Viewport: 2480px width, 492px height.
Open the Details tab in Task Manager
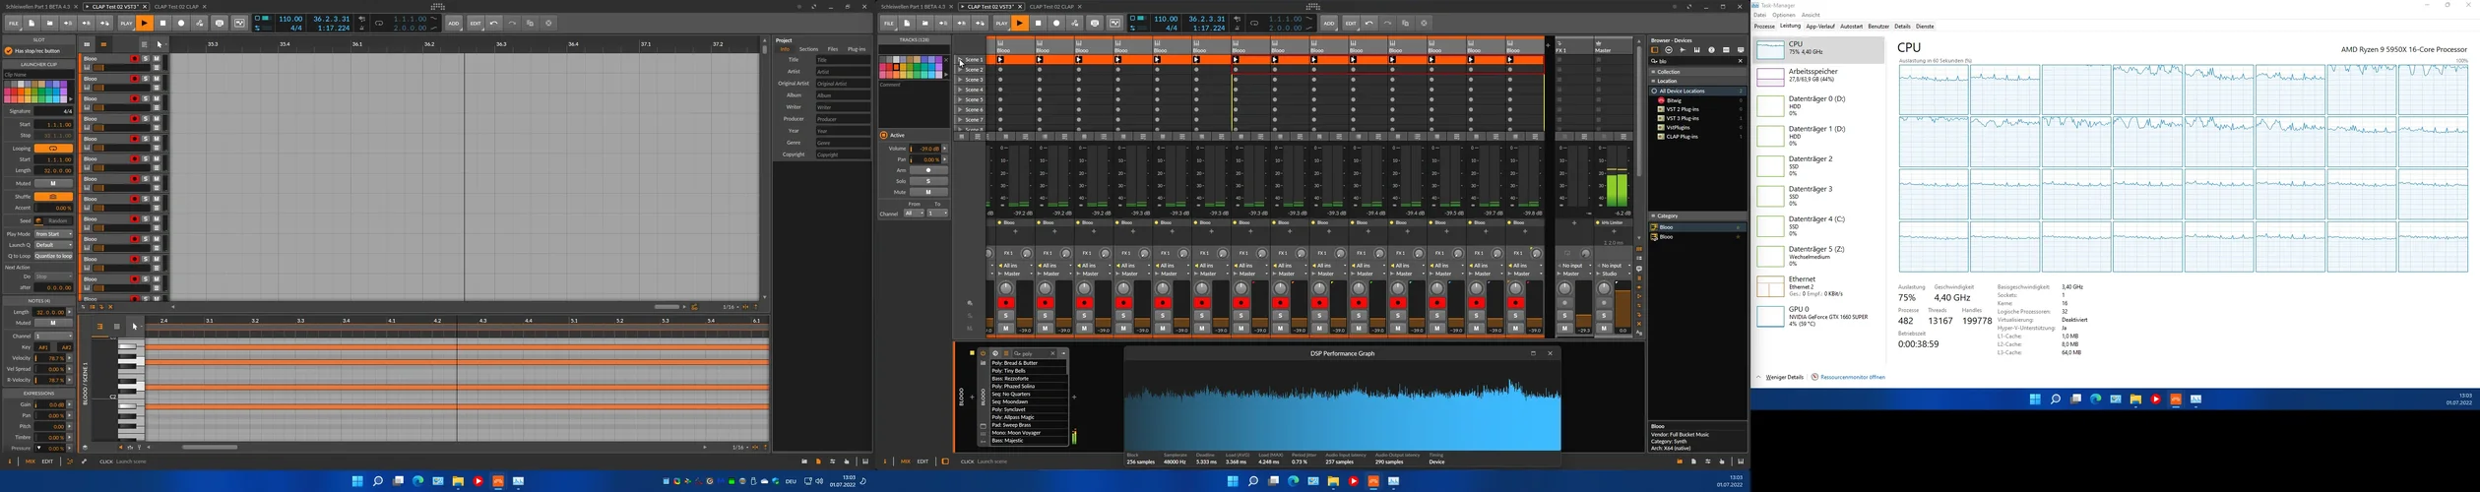[1902, 27]
